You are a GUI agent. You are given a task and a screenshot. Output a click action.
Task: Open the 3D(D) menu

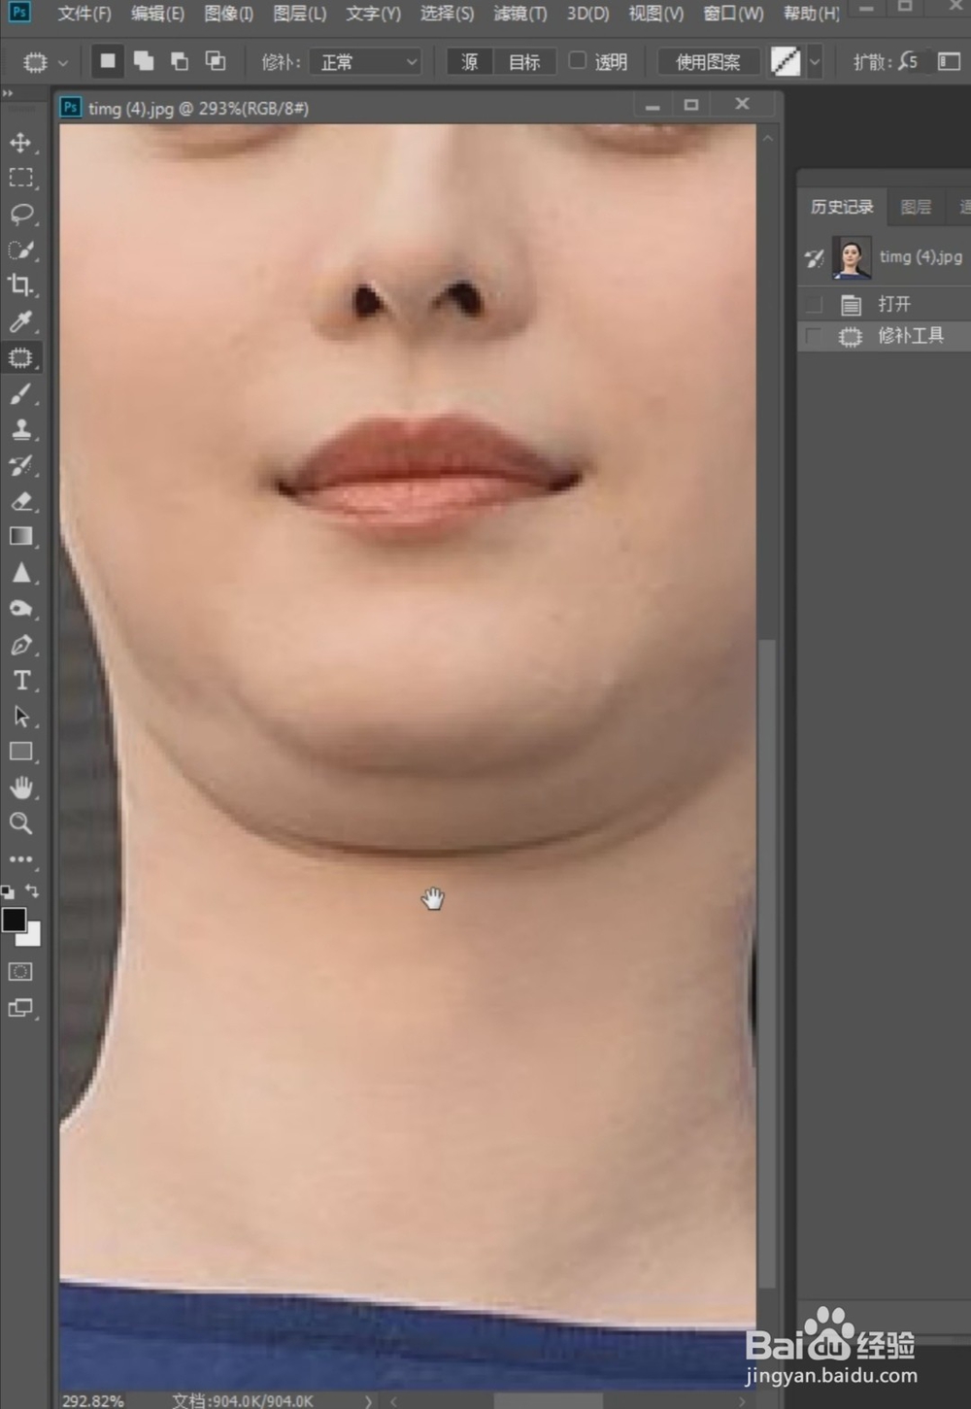588,14
